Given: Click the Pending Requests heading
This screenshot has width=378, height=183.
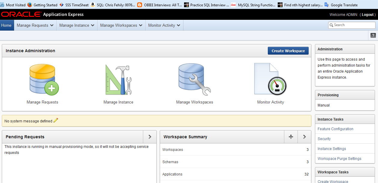Looking at the screenshot, I should [x=25, y=137].
